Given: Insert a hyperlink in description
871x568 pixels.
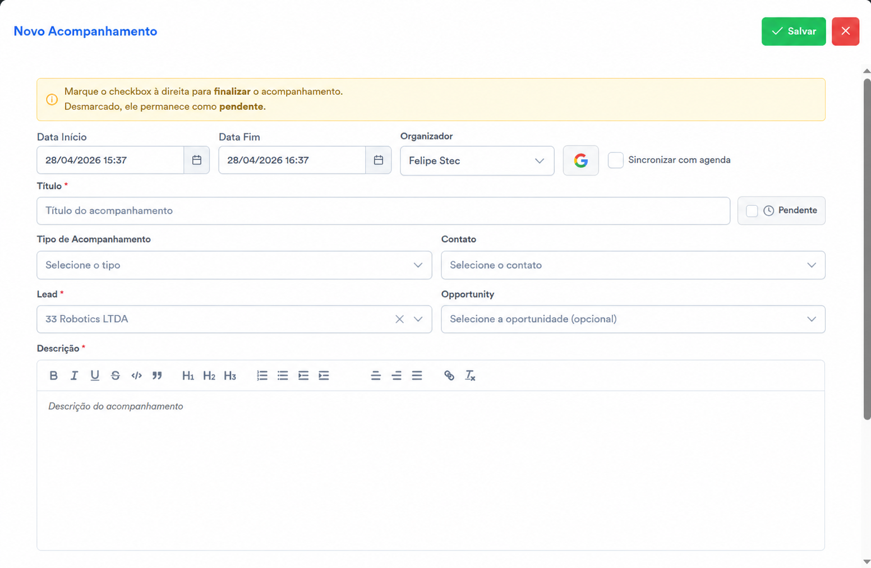Looking at the screenshot, I should click(x=449, y=376).
